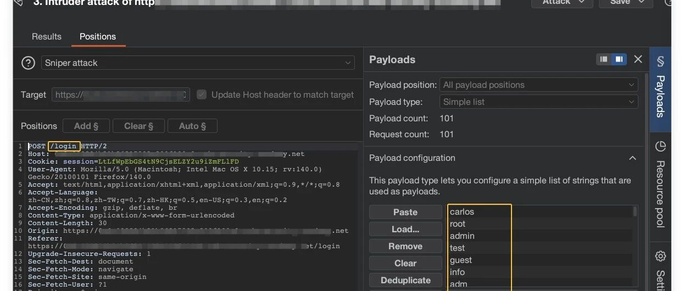Click the /login path in the request
Screen dimensions: 684x291
click(64, 146)
